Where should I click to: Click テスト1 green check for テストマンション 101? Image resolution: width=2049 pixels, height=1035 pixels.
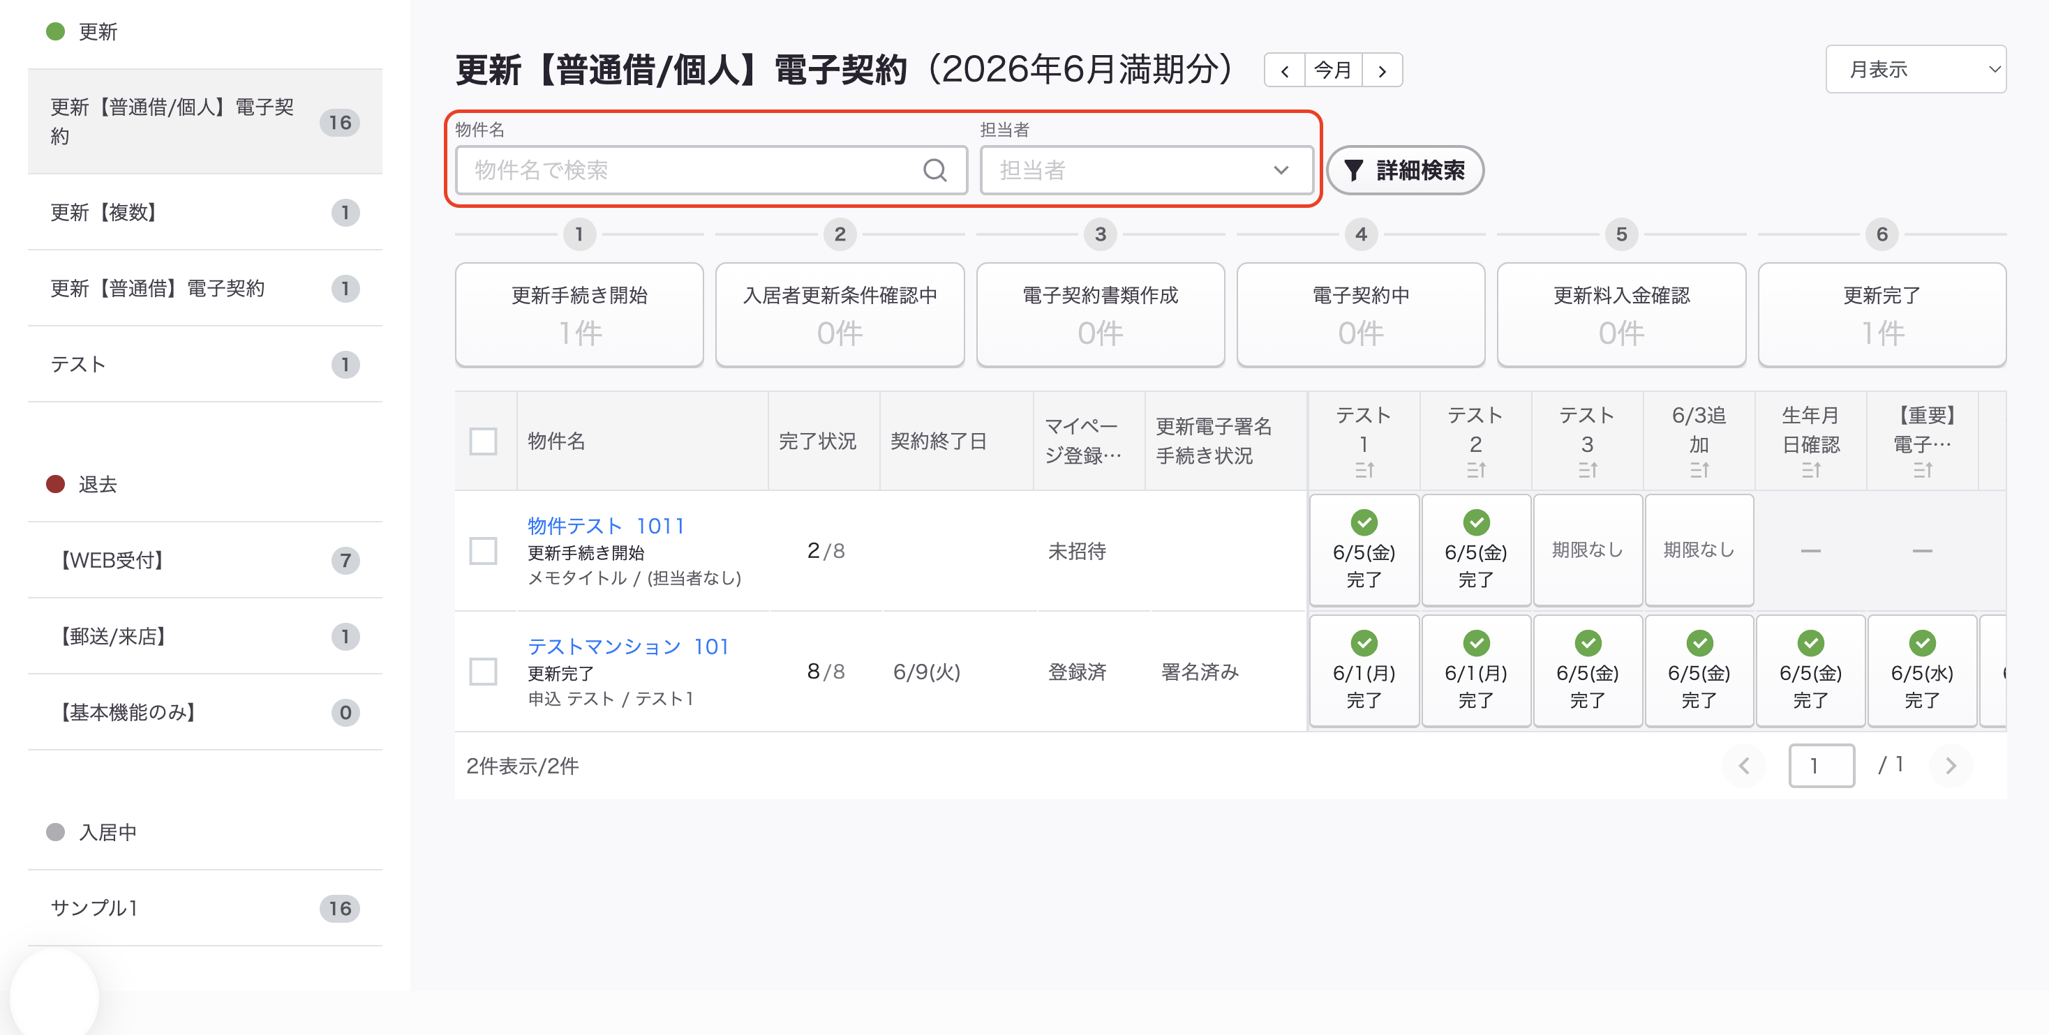point(1364,643)
